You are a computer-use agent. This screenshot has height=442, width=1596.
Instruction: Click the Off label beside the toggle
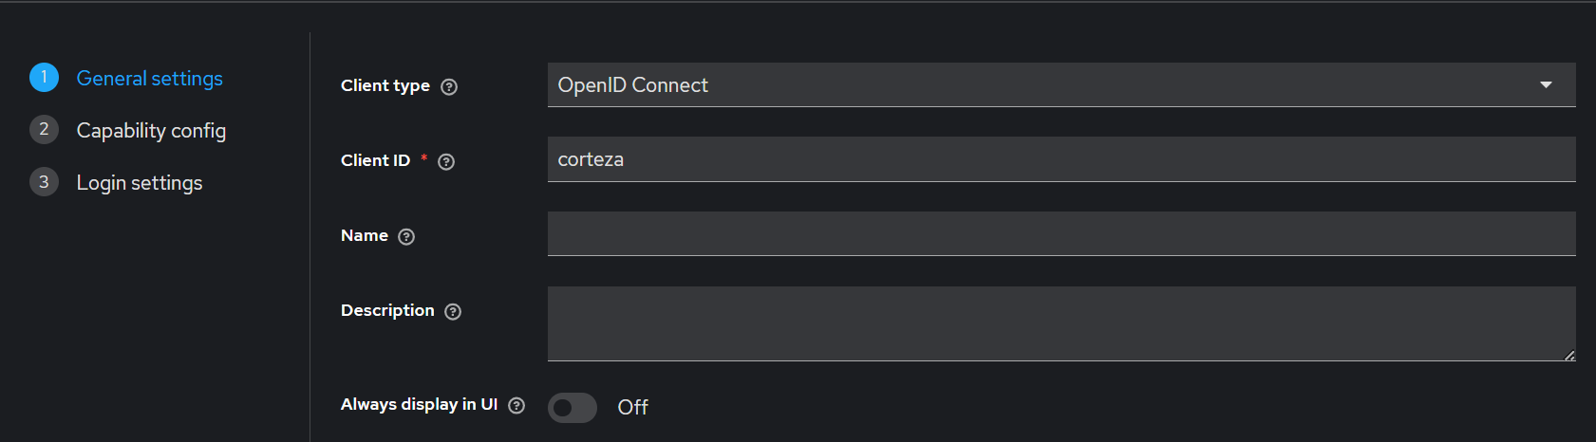coord(632,407)
